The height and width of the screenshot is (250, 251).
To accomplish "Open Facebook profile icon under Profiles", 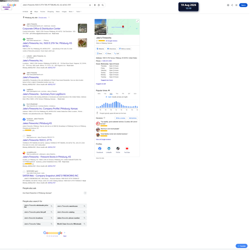I will [100, 149].
